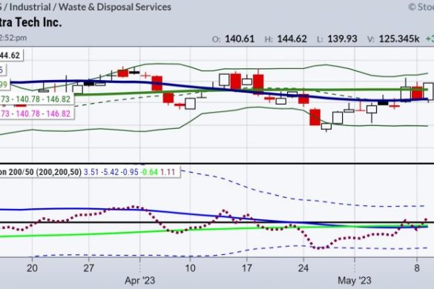
Task: Click the copyright watermark in the top corner
Action: (421, 7)
